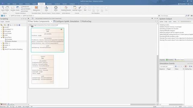Start the simulation with Start icon

[x=85, y=8]
